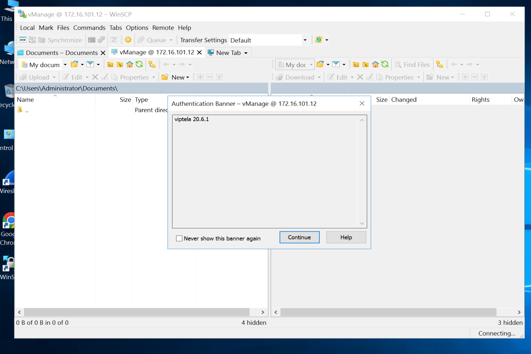
Task: Open the Transfer Settings Default dropdown
Action: pos(305,40)
